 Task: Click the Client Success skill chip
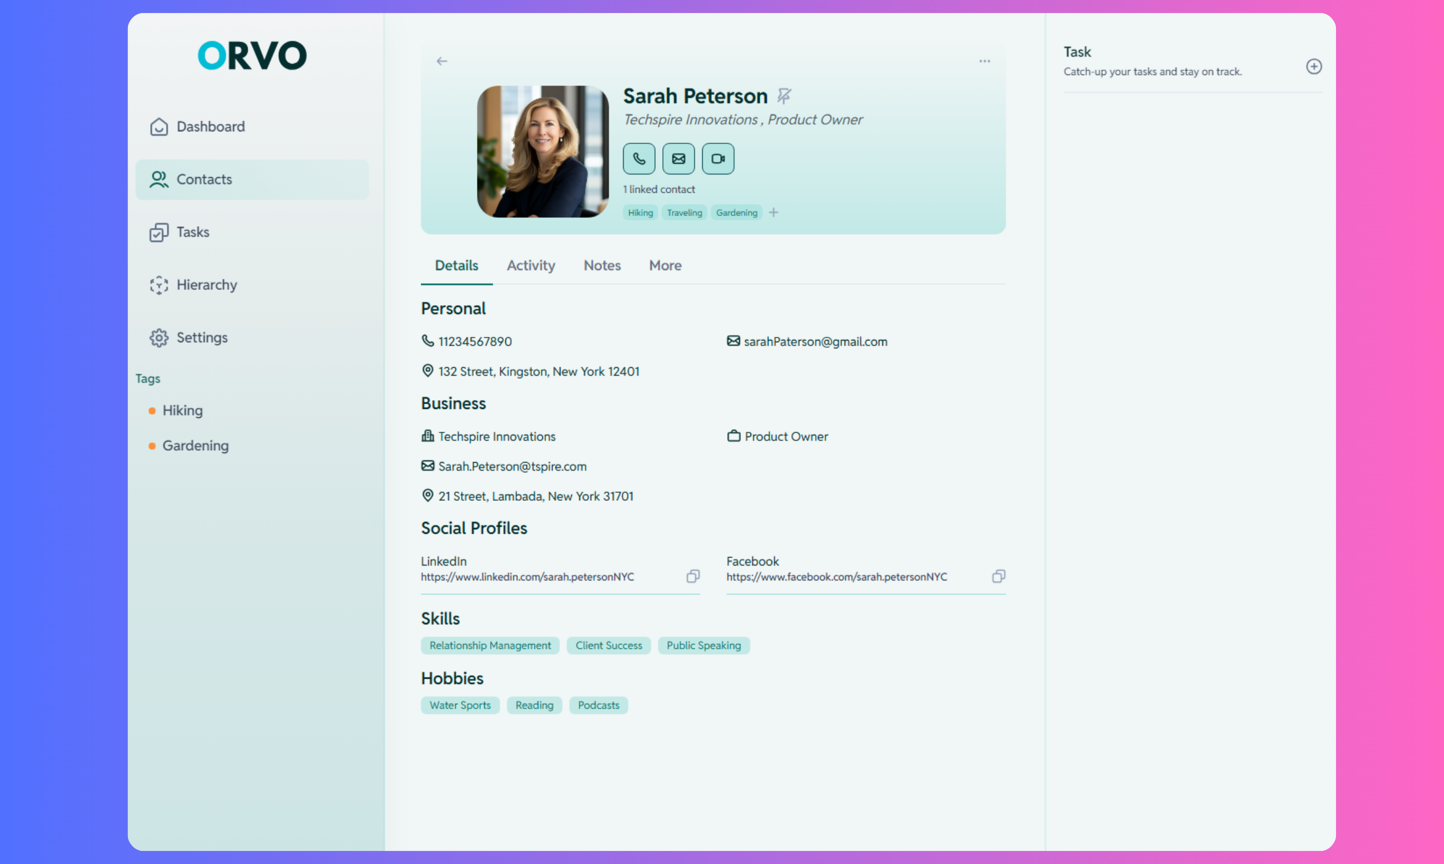click(608, 645)
